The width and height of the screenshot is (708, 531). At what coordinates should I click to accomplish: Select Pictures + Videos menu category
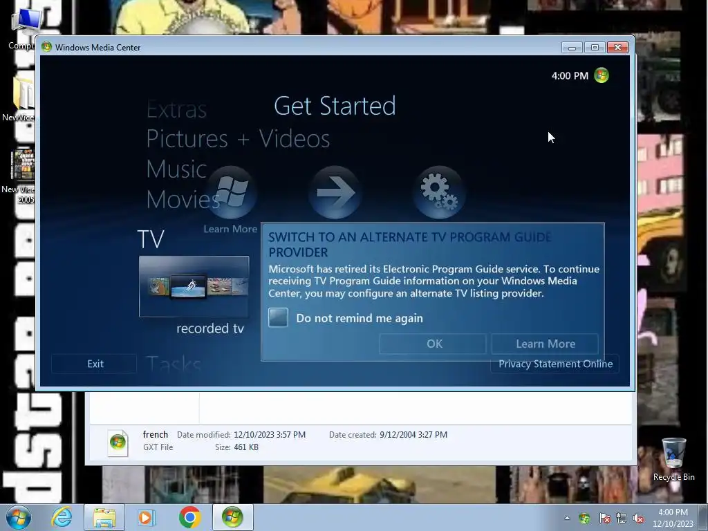pos(238,138)
